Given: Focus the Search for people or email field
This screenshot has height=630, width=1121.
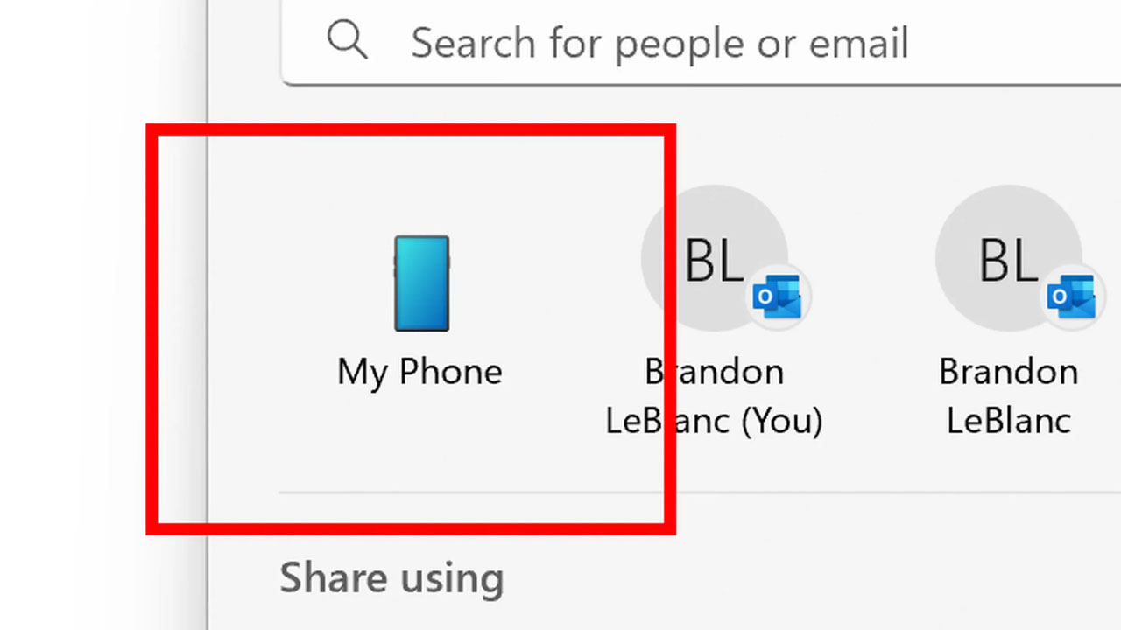Looking at the screenshot, I should (x=701, y=42).
